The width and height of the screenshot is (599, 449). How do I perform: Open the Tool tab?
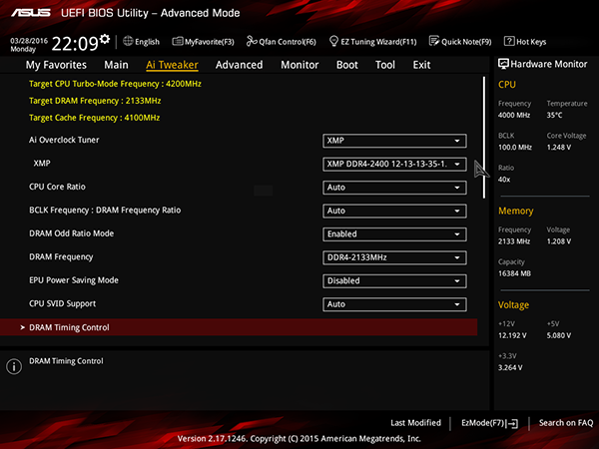click(x=385, y=65)
